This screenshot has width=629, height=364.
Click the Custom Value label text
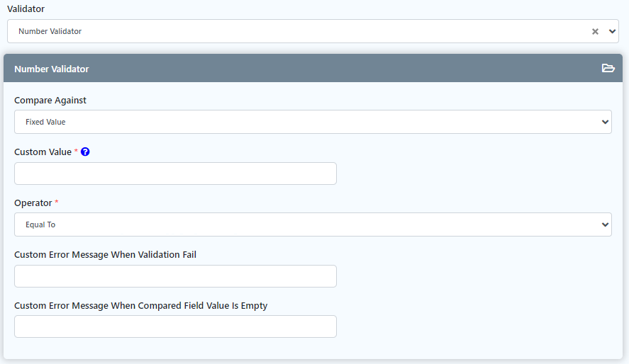[43, 152]
